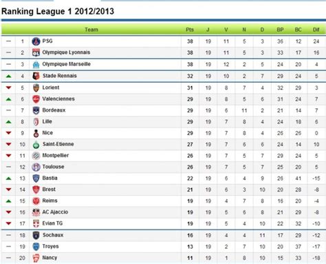This screenshot has height=264, width=326.
Task: Click the Stade Rennais crest icon
Action: (x=36, y=76)
